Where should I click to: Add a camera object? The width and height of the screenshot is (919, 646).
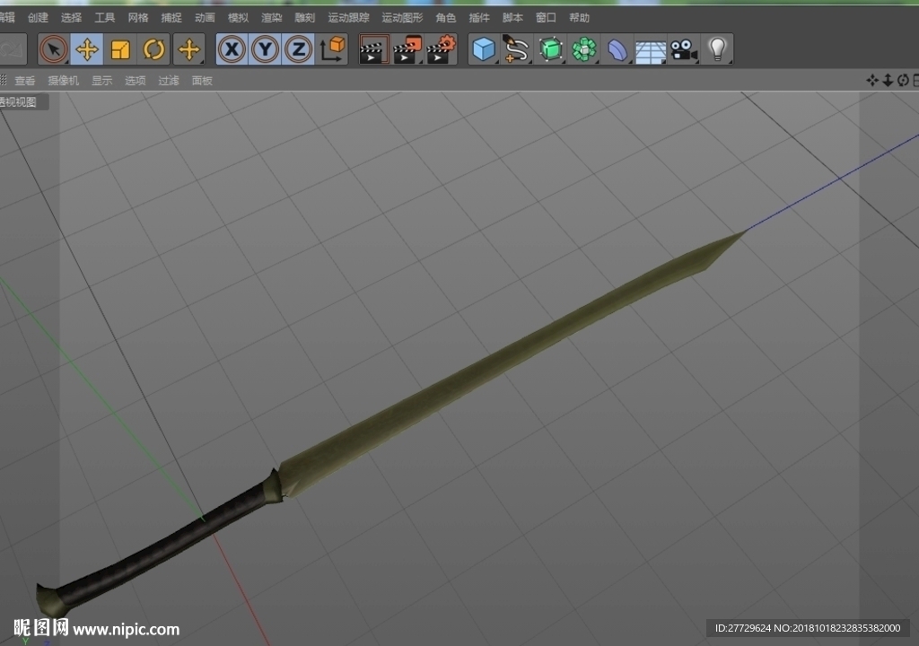tap(684, 49)
